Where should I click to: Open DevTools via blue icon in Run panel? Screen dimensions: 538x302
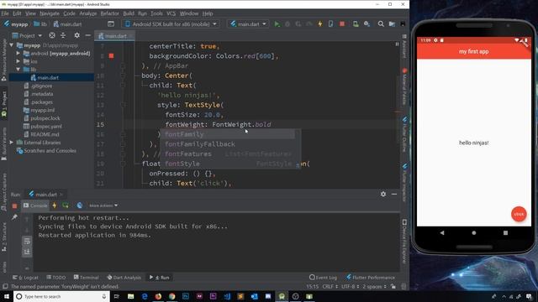pyautogui.click(x=80, y=206)
